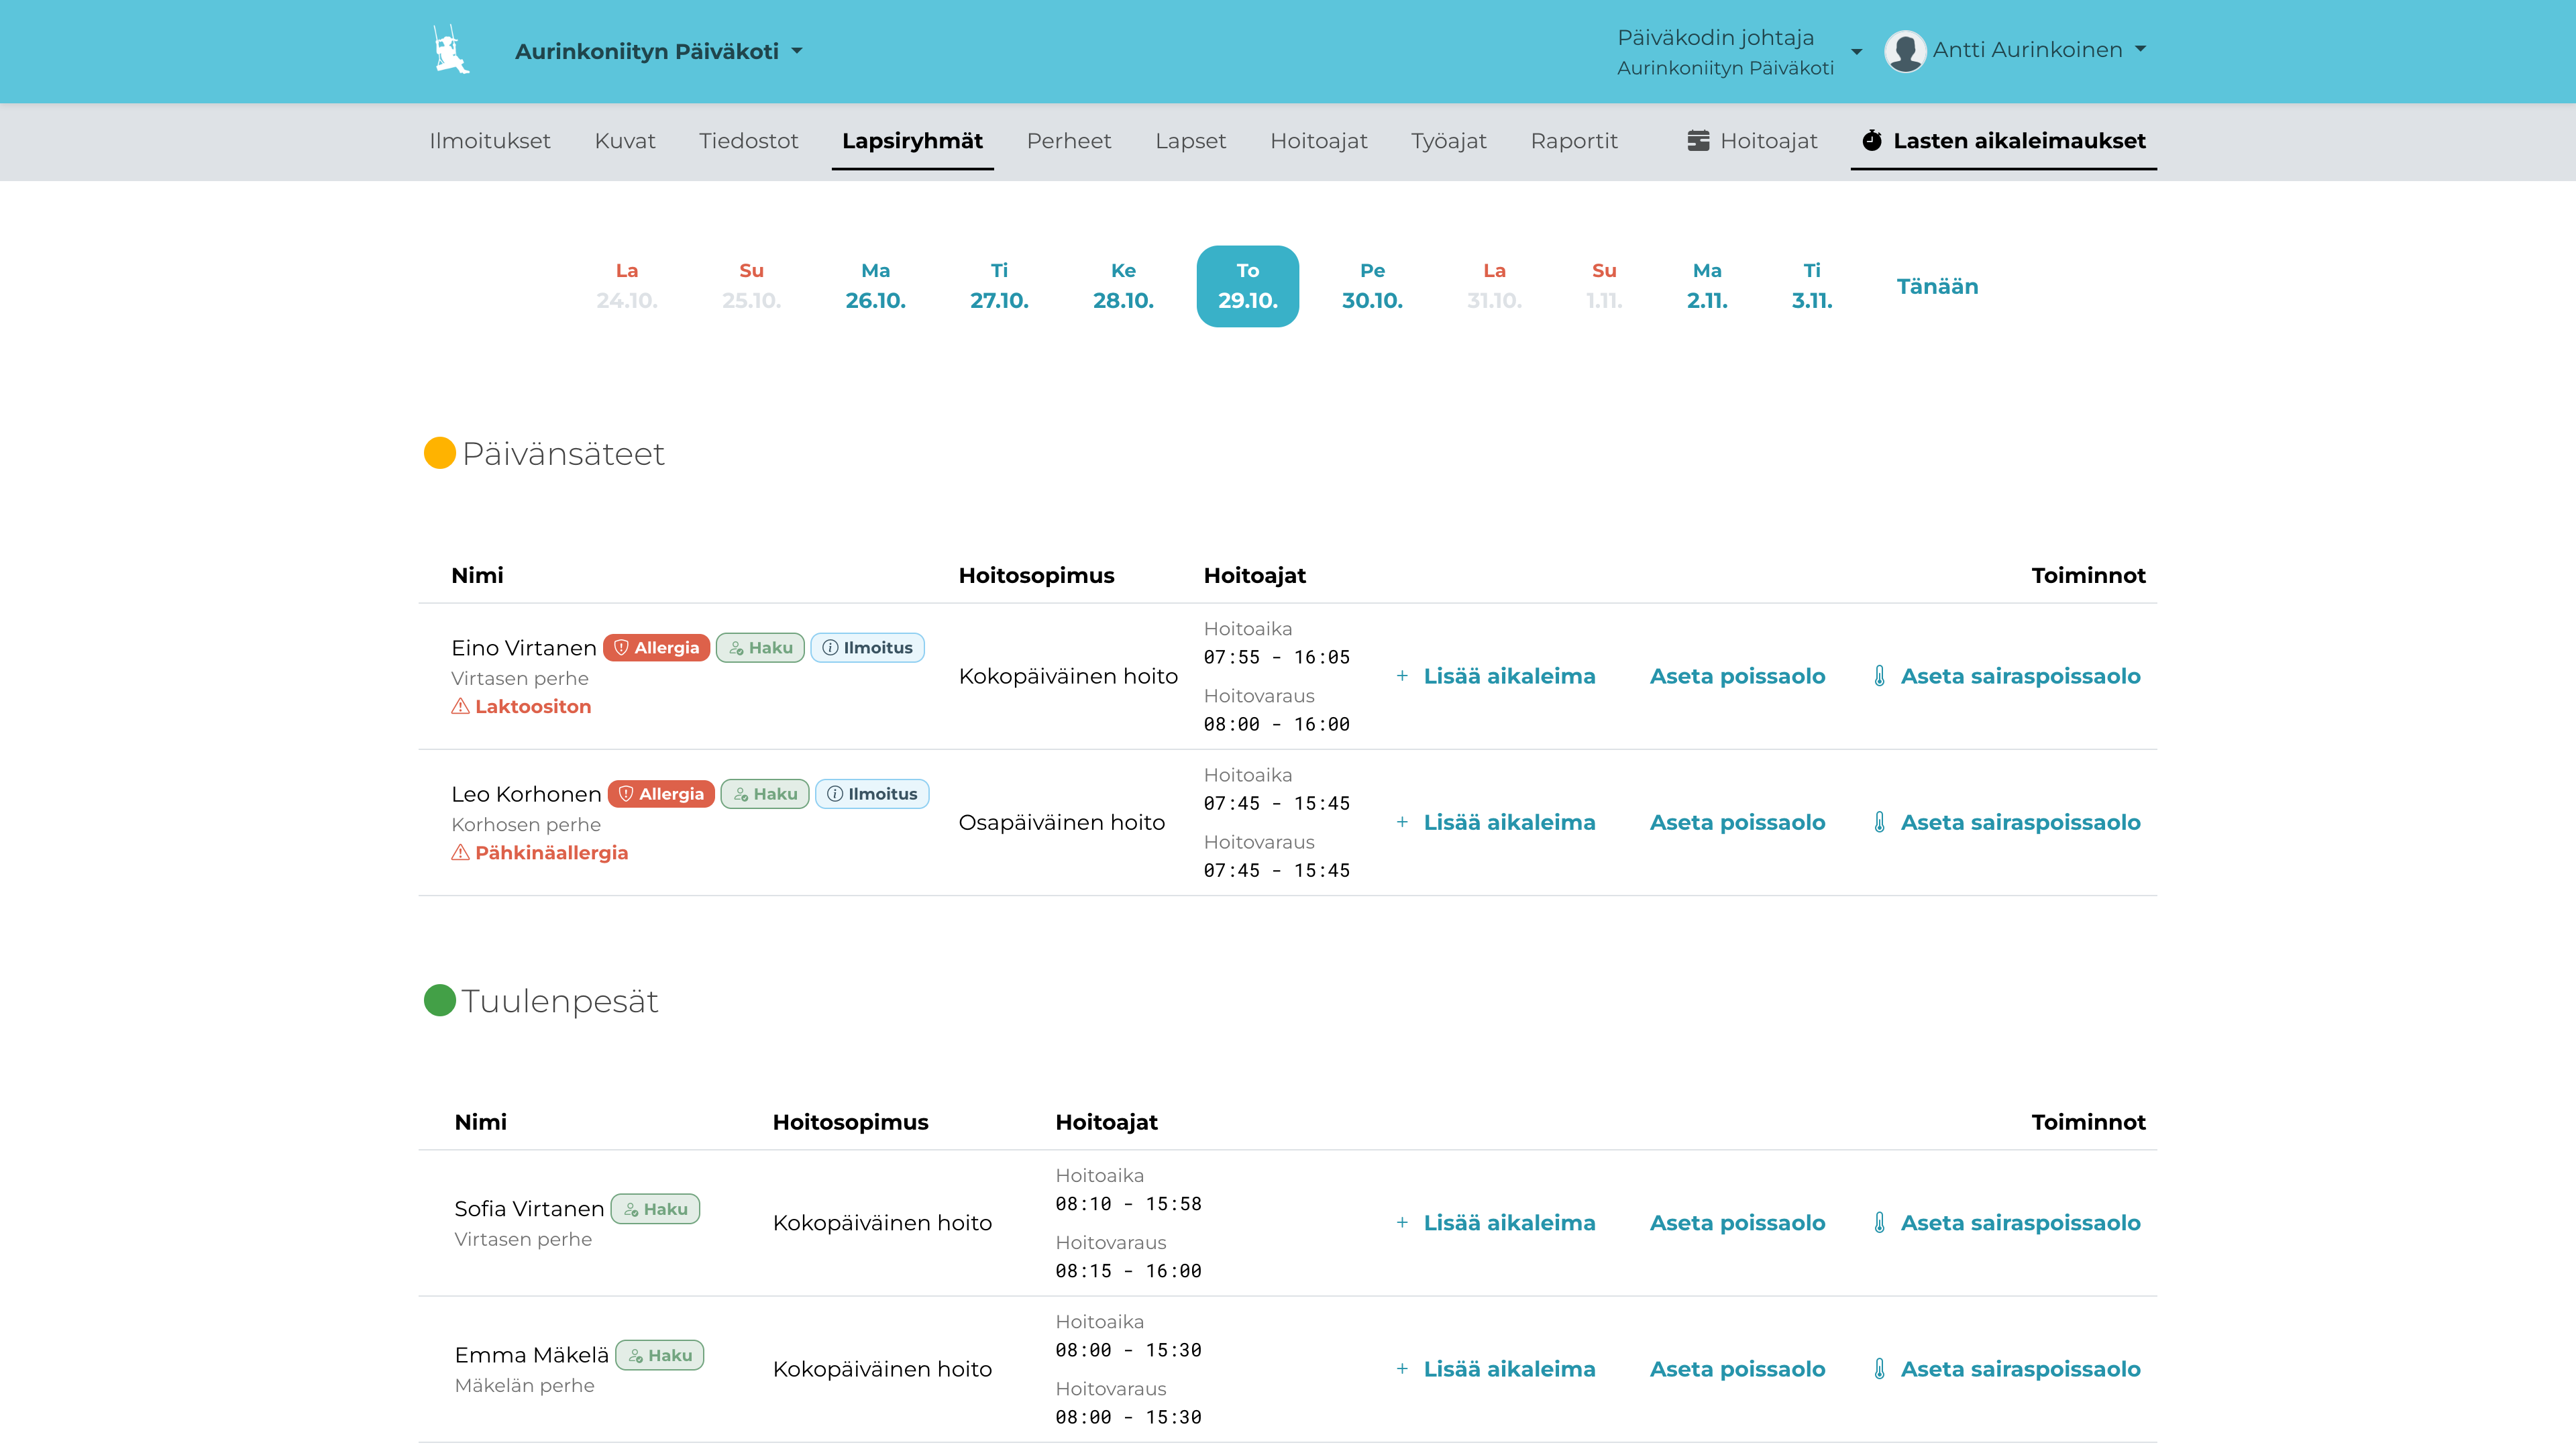2576x1449 pixels.
Task: Click Laktoositon warning for Eino Virtanen
Action: [x=521, y=706]
